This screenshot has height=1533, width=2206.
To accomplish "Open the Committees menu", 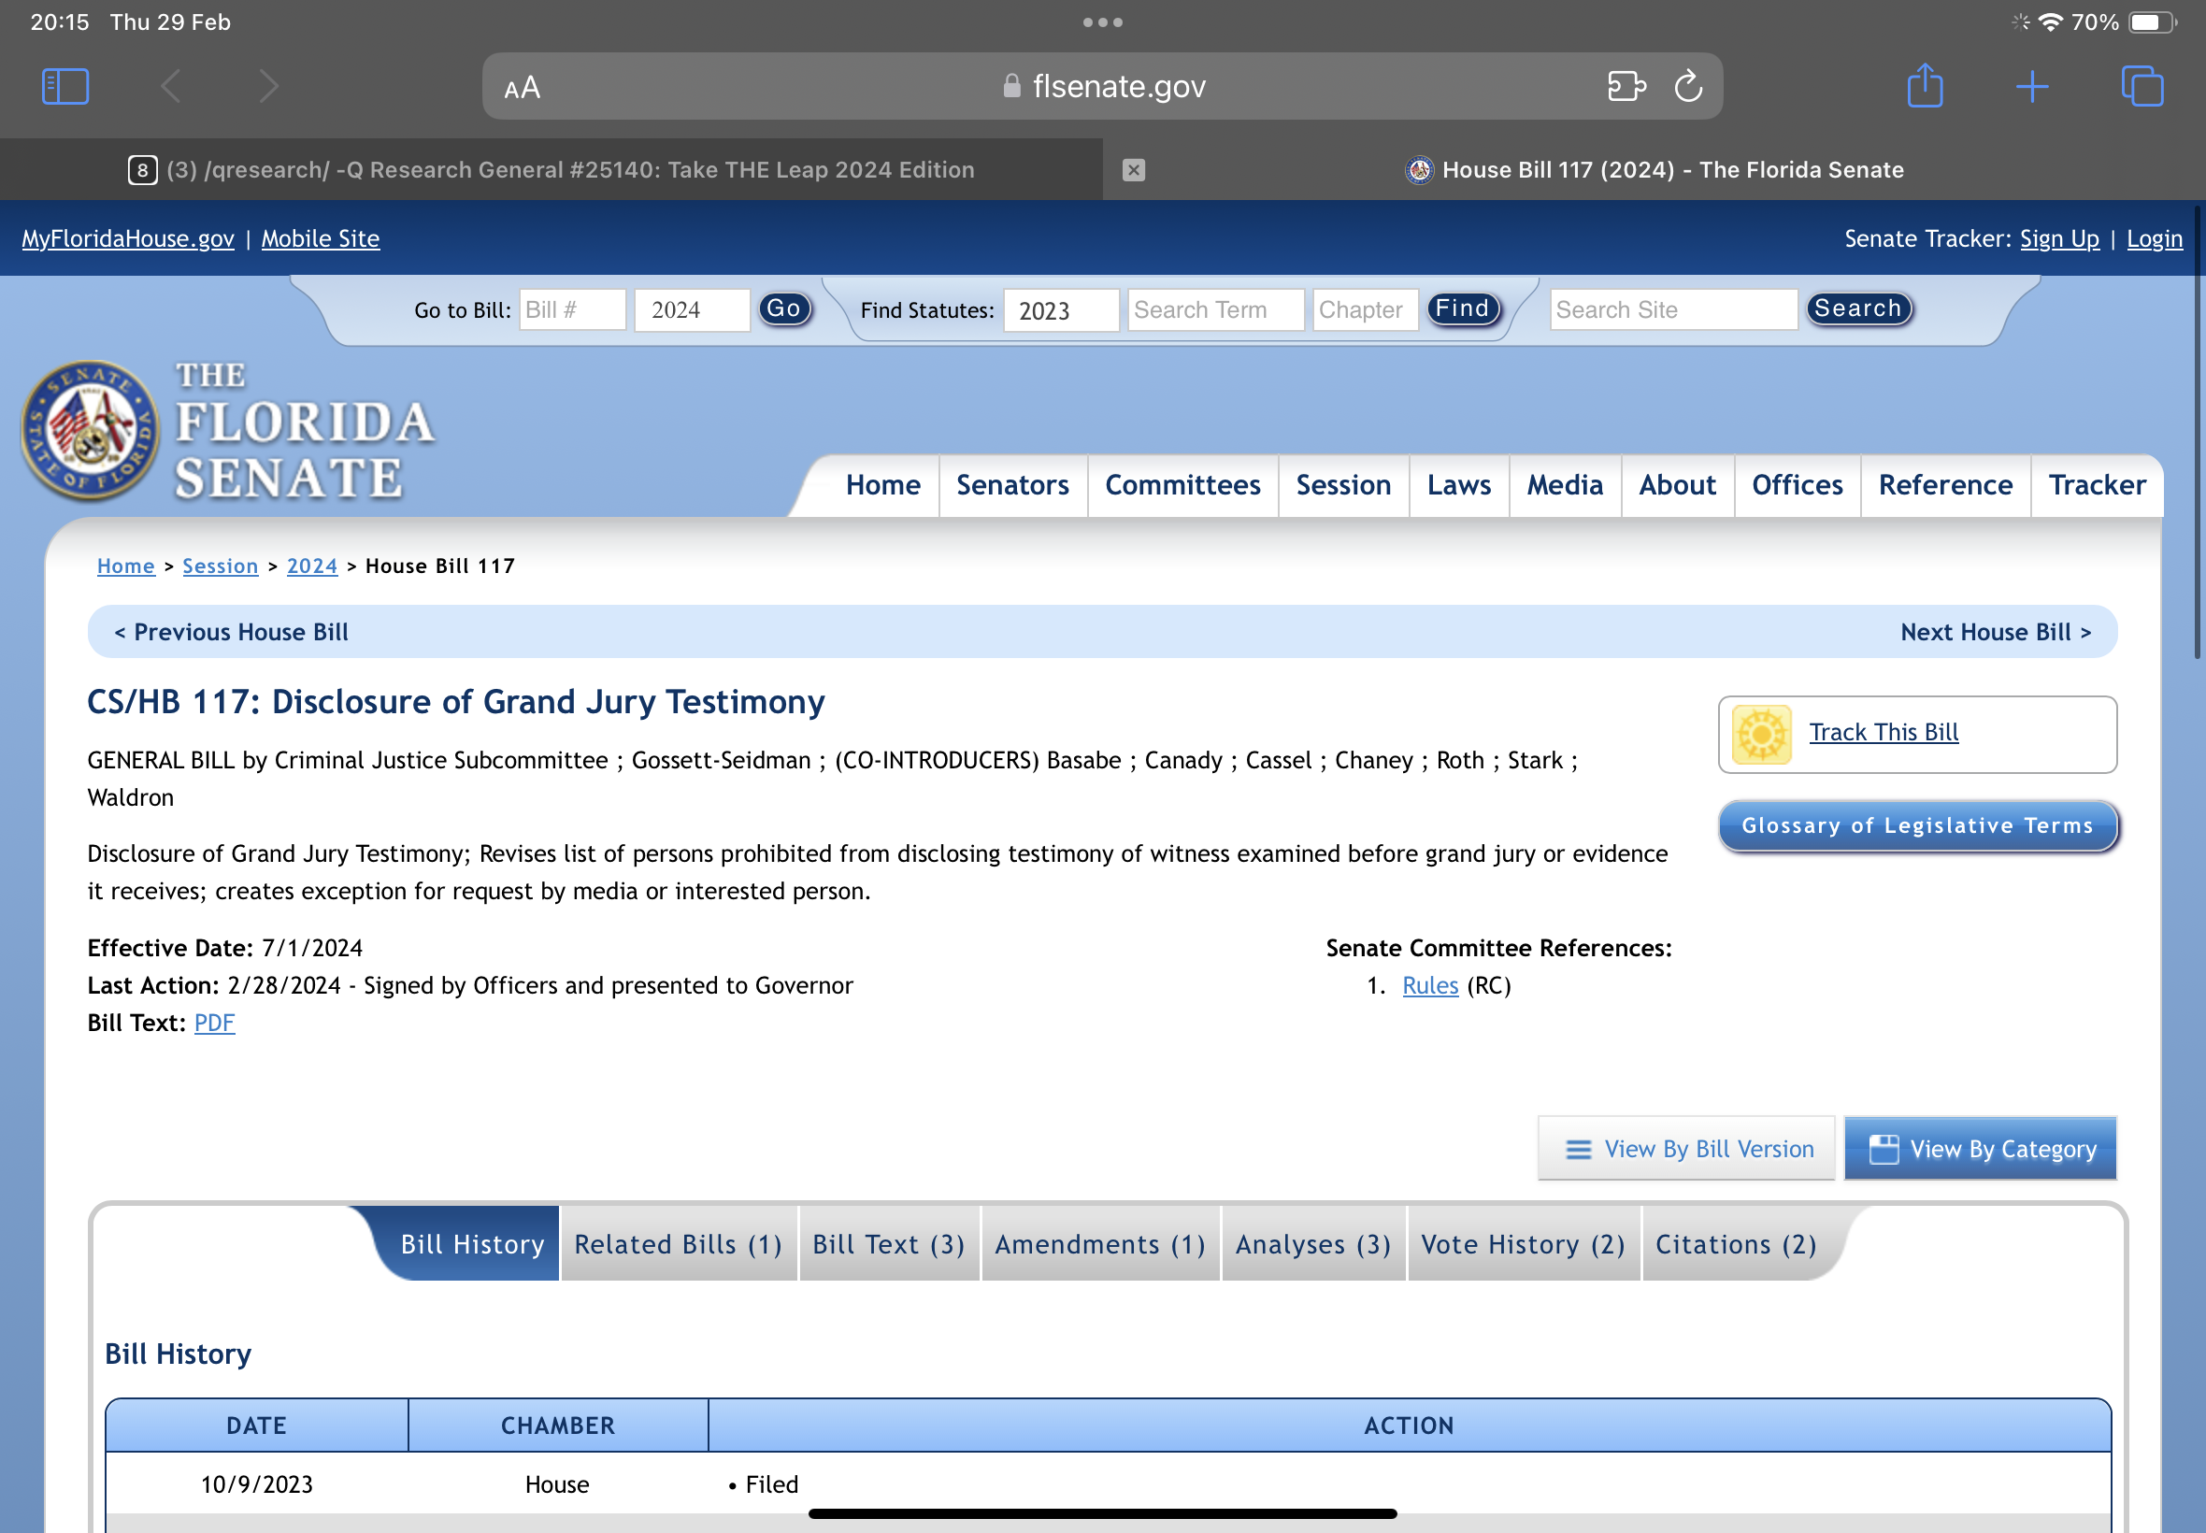I will 1182,486.
